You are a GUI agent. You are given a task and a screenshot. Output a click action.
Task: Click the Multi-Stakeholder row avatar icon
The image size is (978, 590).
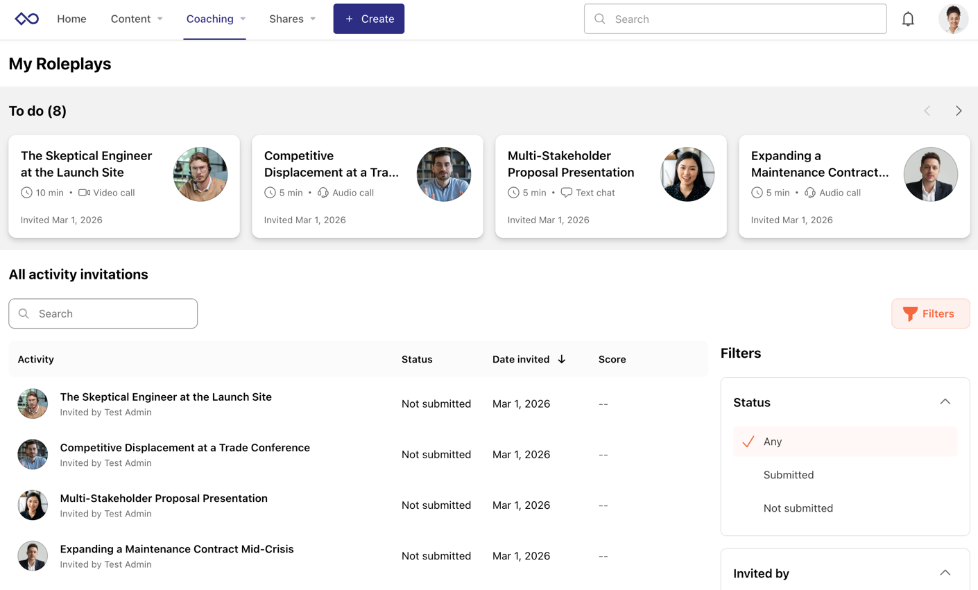[x=33, y=505]
